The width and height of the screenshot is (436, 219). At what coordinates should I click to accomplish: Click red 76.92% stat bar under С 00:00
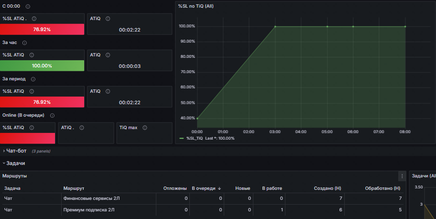click(42, 29)
